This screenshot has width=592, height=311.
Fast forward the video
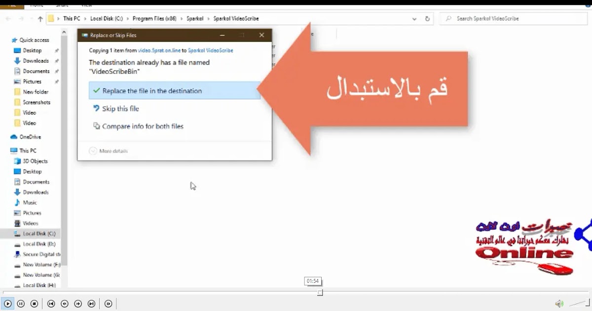click(78, 304)
